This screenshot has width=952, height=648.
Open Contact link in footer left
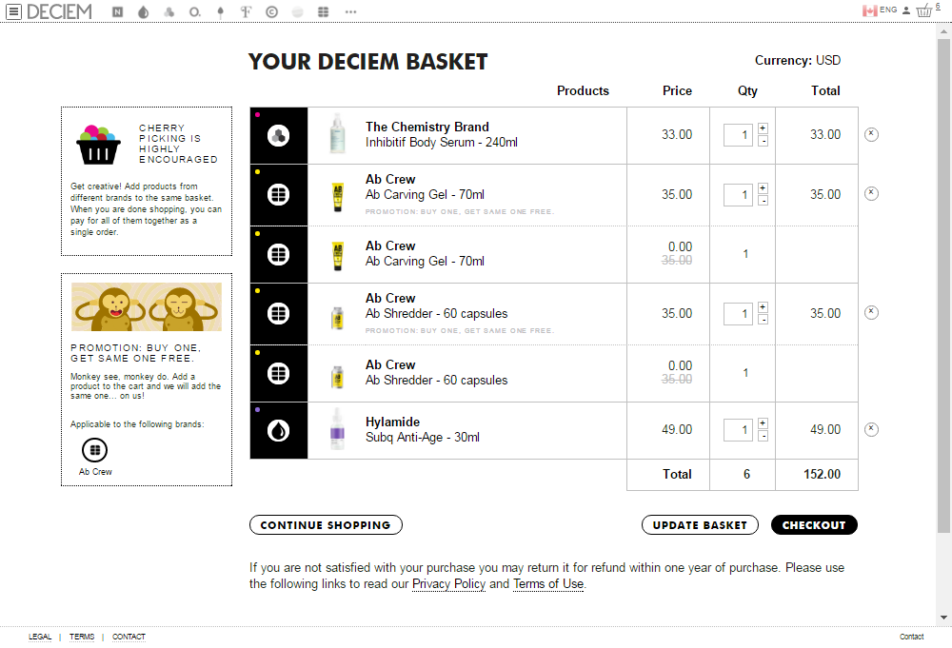[x=129, y=637]
